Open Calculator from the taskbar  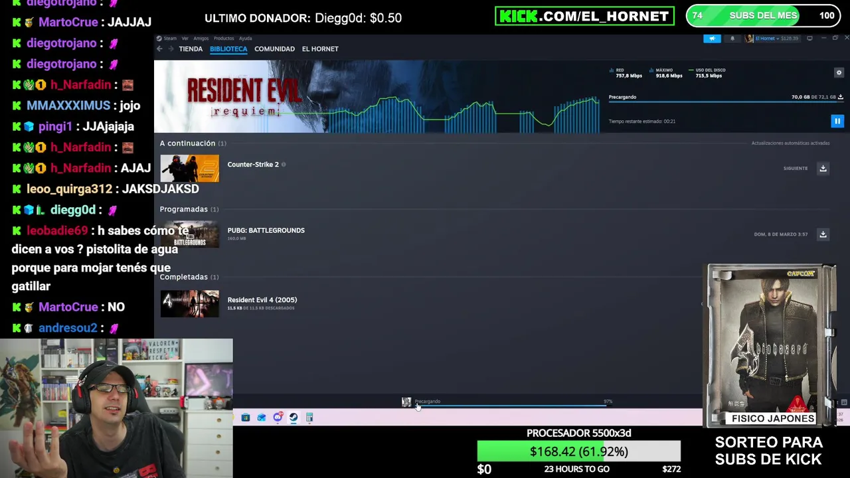[309, 418]
